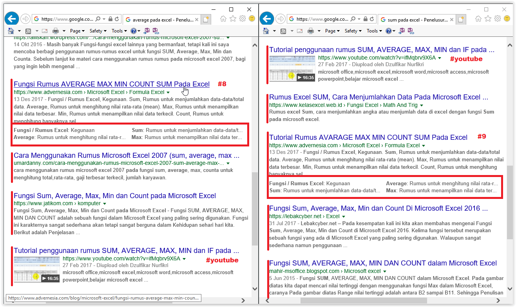The width and height of the screenshot is (516, 307).
Task: Open the Page menu in the left window
Action: 78,31
